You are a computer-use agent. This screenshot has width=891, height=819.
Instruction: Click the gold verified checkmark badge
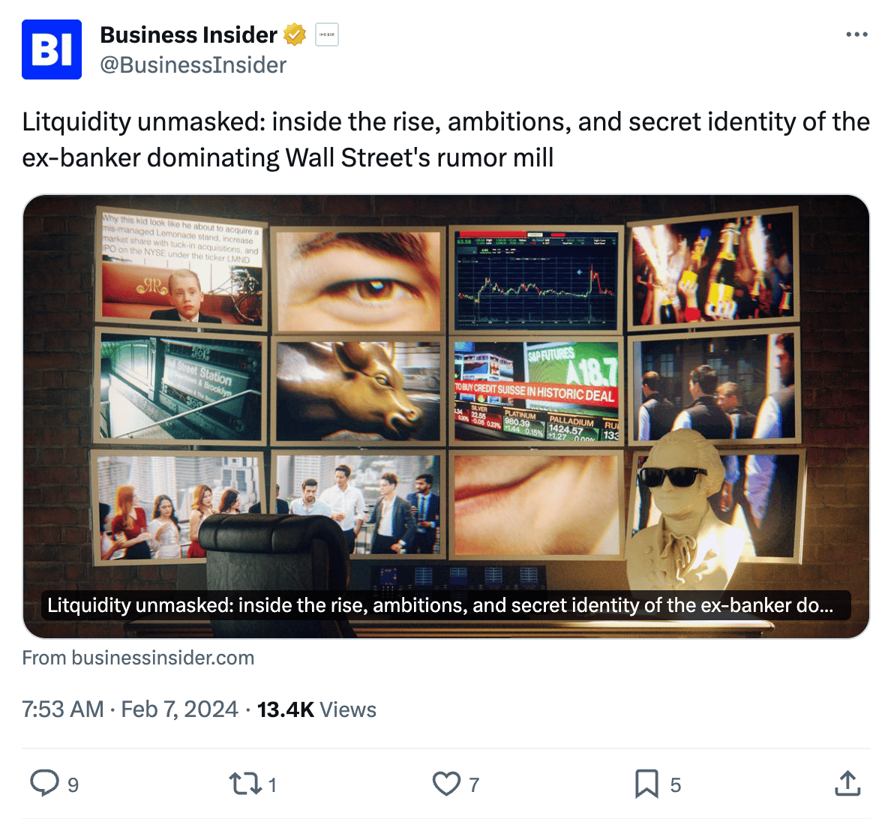click(x=294, y=34)
